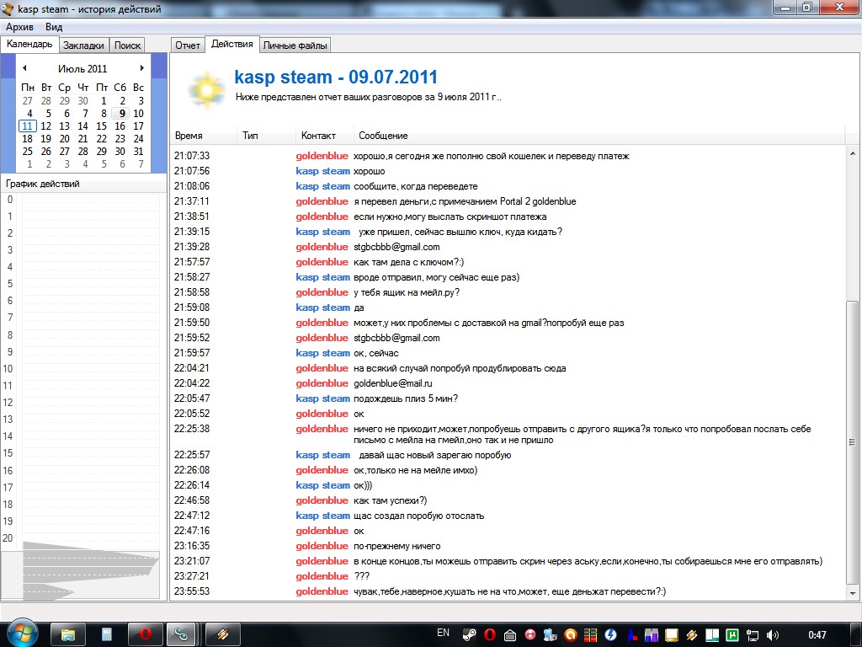
Task: Click the sun logo in report header
Action: click(x=207, y=89)
